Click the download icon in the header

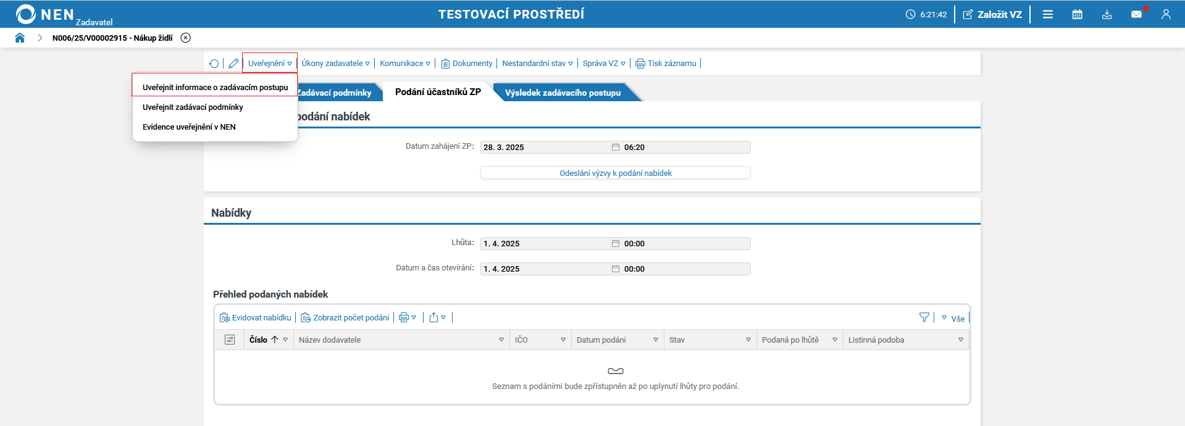point(1107,14)
